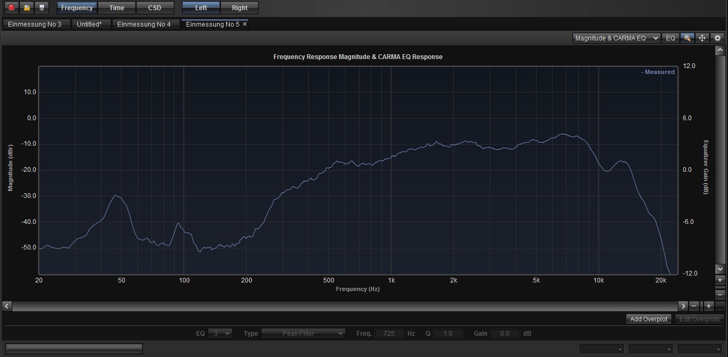
Task: Close the Einmessung No 5 tab
Action: (245, 24)
